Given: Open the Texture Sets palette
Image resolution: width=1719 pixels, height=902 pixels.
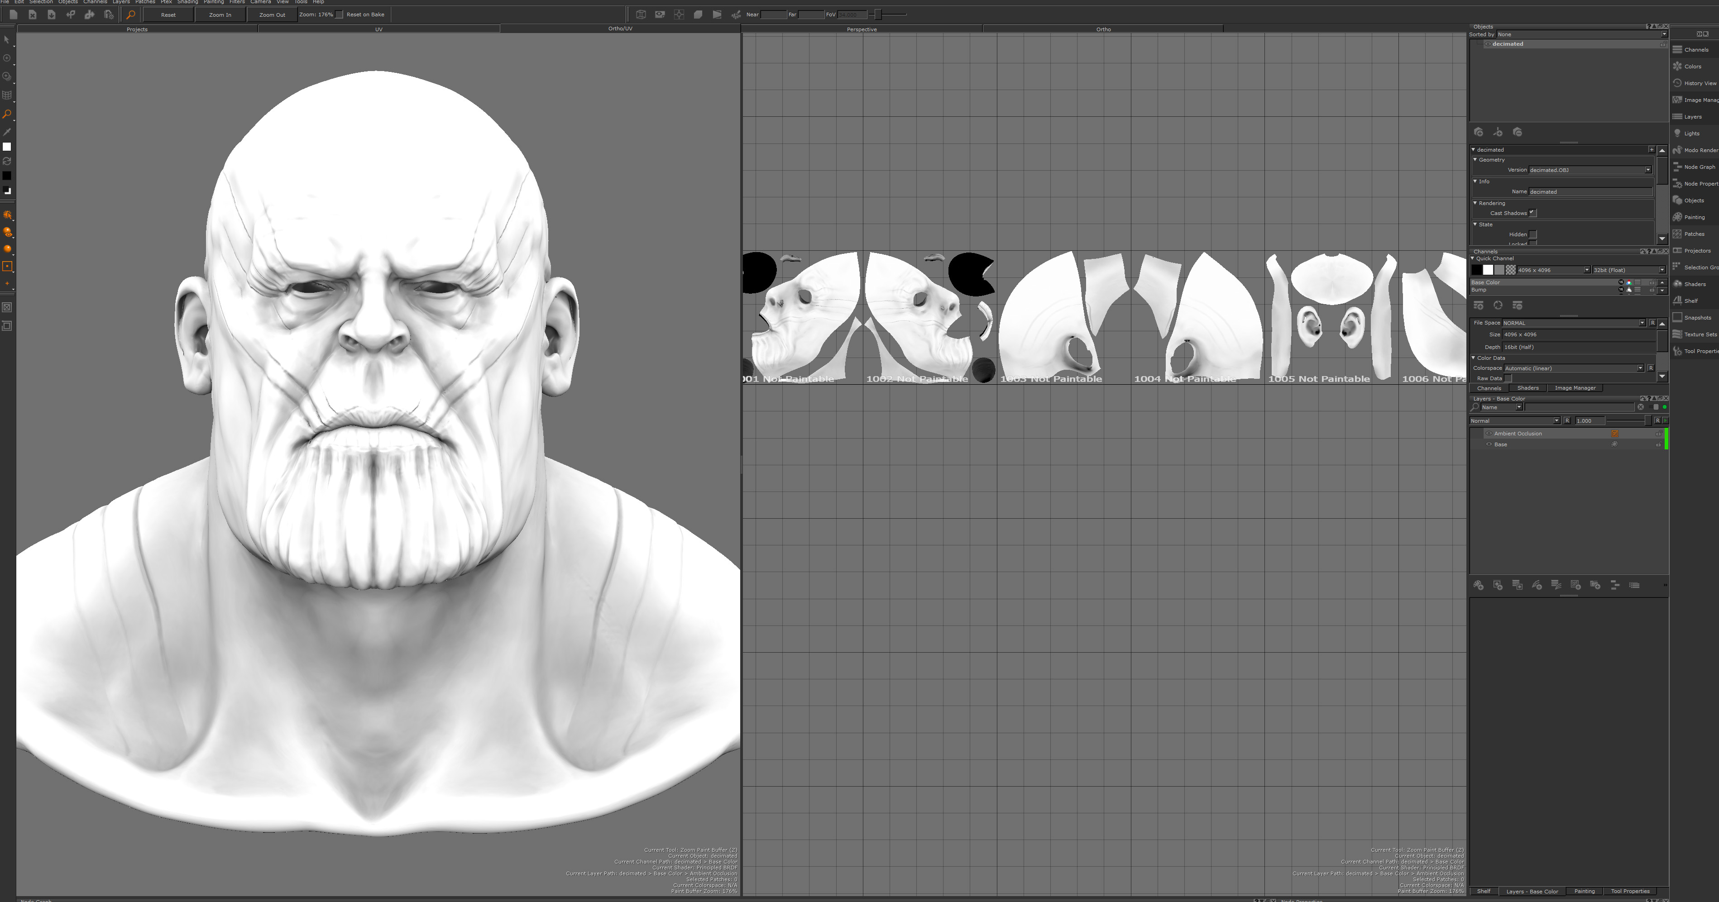Looking at the screenshot, I should point(1694,334).
